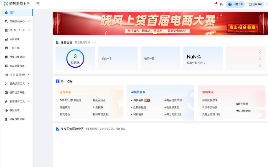The image size is (268, 167).
Task: Collapse the sidebar with the menu fold icon
Action: pyautogui.click(x=38, y=4)
